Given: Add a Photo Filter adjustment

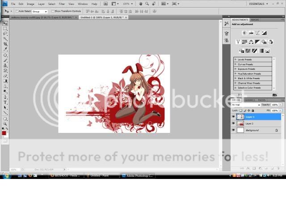Looking at the screenshot, I should tap(264, 42).
